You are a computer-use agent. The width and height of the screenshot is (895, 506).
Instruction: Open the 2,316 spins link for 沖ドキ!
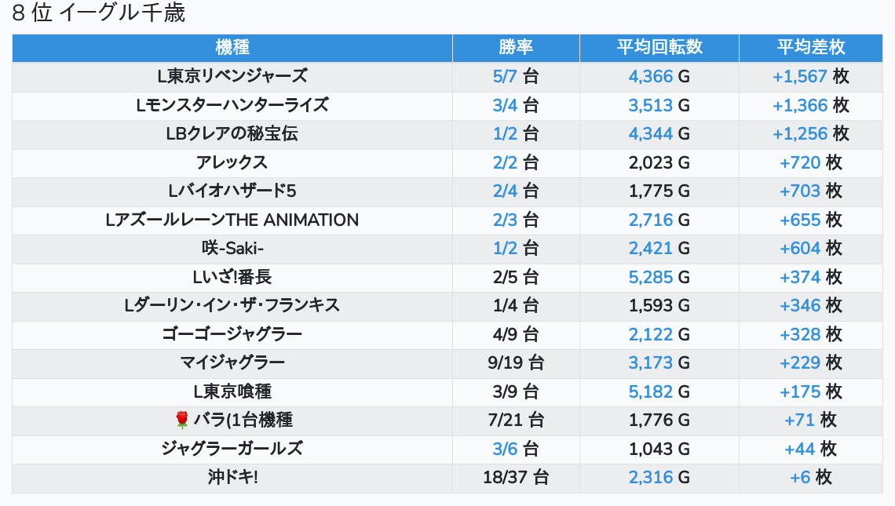click(651, 478)
